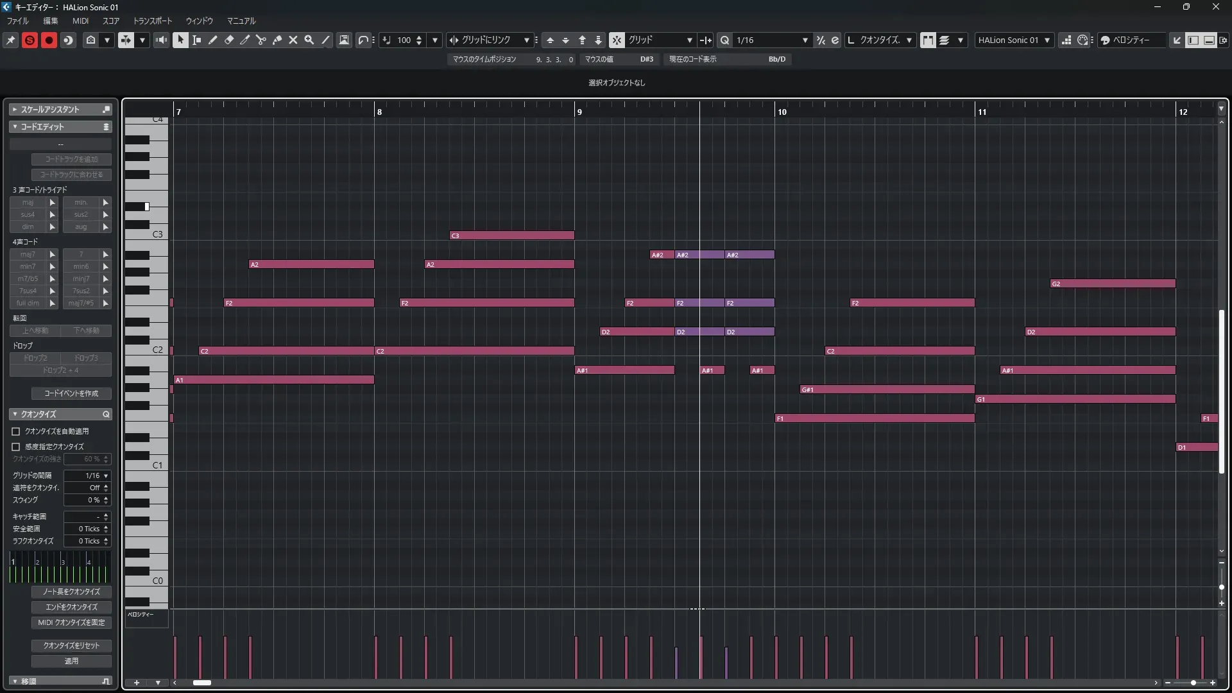Open the MIDI menu

coord(80,21)
